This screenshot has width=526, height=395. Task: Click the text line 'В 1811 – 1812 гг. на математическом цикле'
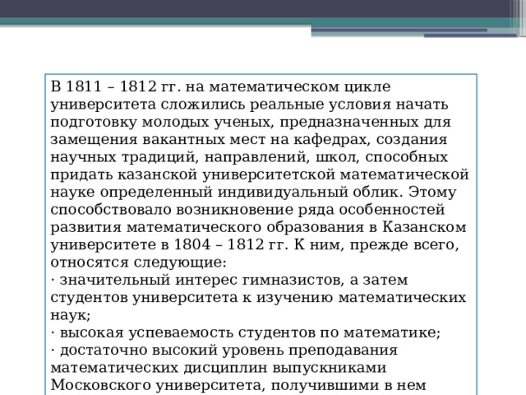(220, 86)
